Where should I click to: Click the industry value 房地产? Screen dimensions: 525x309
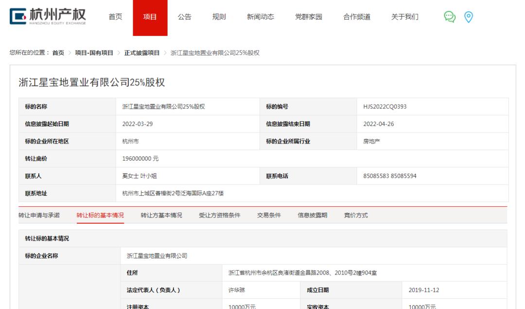(x=372, y=142)
